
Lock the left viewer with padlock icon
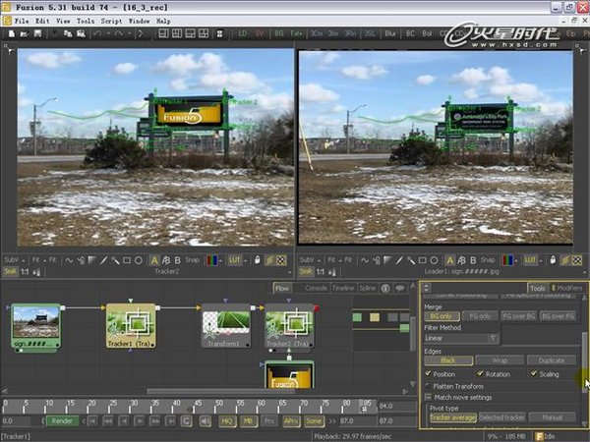pyautogui.click(x=258, y=260)
